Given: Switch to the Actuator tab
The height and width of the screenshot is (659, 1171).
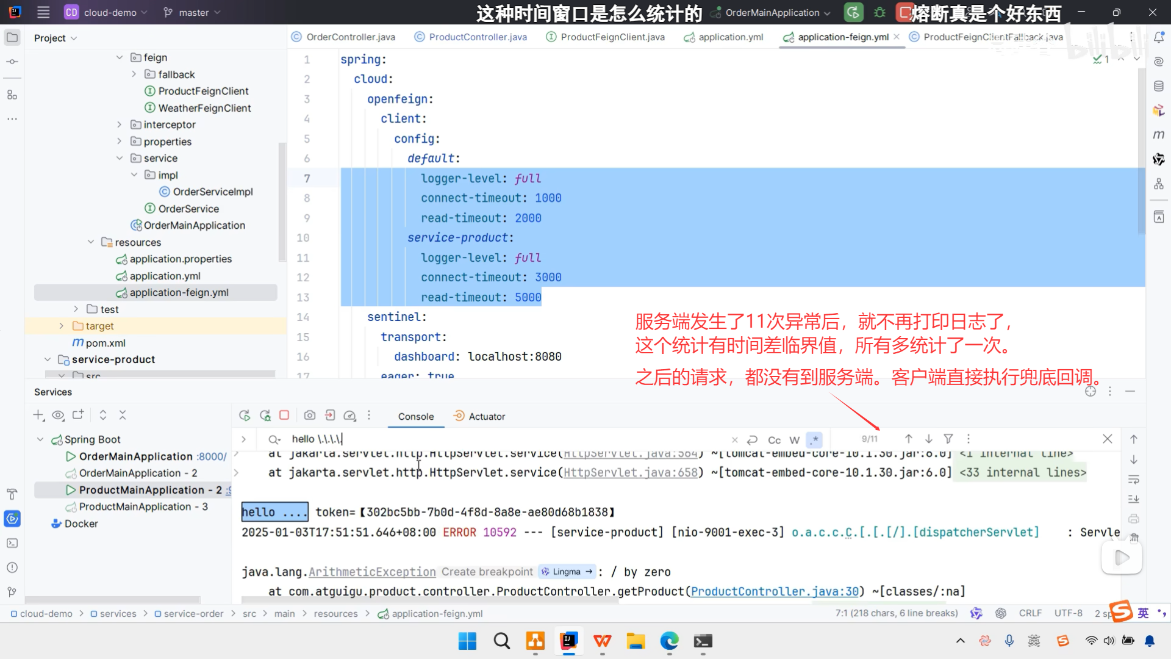Looking at the screenshot, I should point(486,416).
